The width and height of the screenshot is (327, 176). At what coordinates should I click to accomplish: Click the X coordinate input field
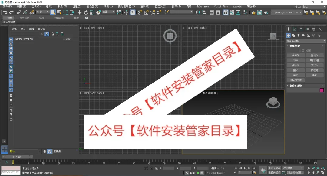[x=169, y=168]
